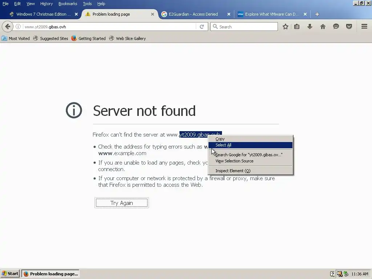Open the Edit menu
Screen dimensions: 372x279
(x=17, y=4)
